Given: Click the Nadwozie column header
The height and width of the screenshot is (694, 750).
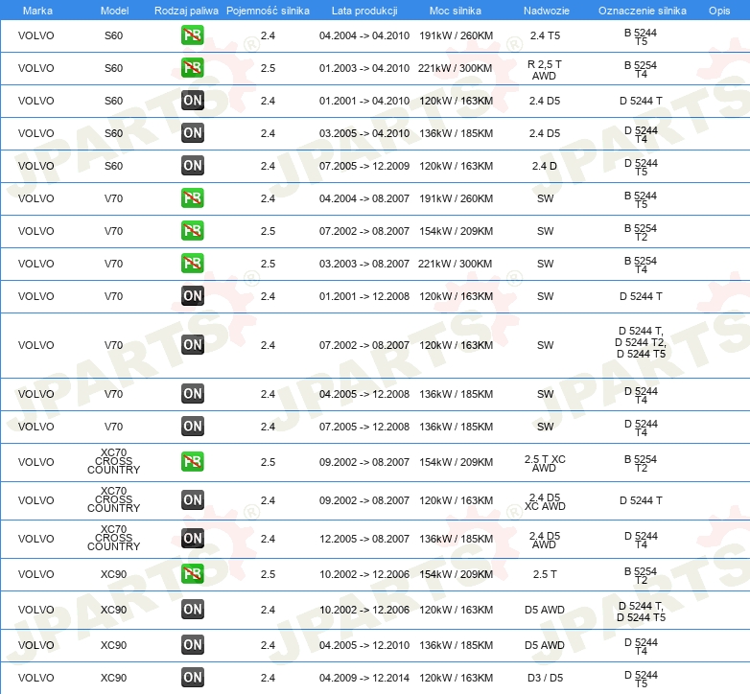Looking at the screenshot, I should [547, 11].
